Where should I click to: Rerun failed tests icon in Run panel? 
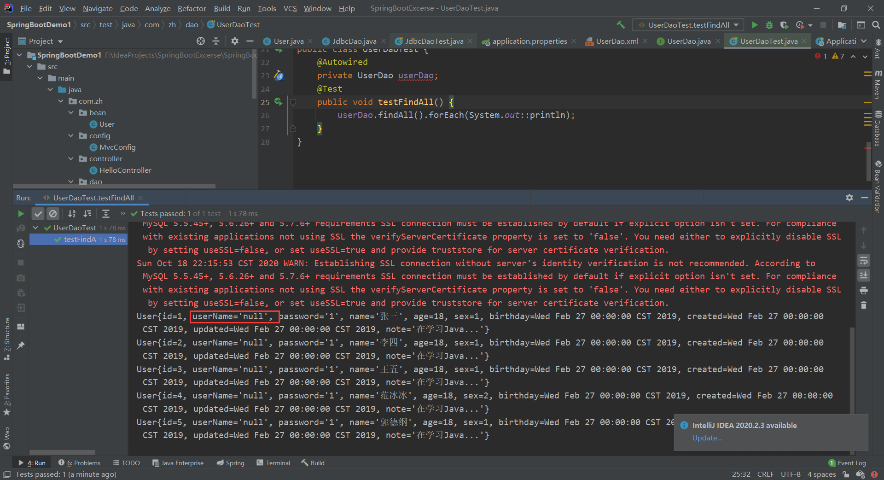21,228
